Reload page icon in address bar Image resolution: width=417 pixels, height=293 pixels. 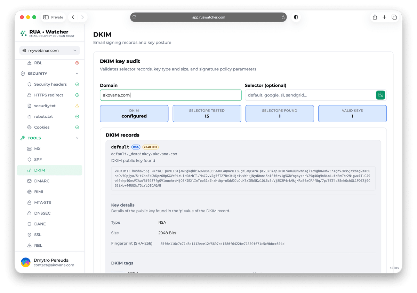point(283,17)
